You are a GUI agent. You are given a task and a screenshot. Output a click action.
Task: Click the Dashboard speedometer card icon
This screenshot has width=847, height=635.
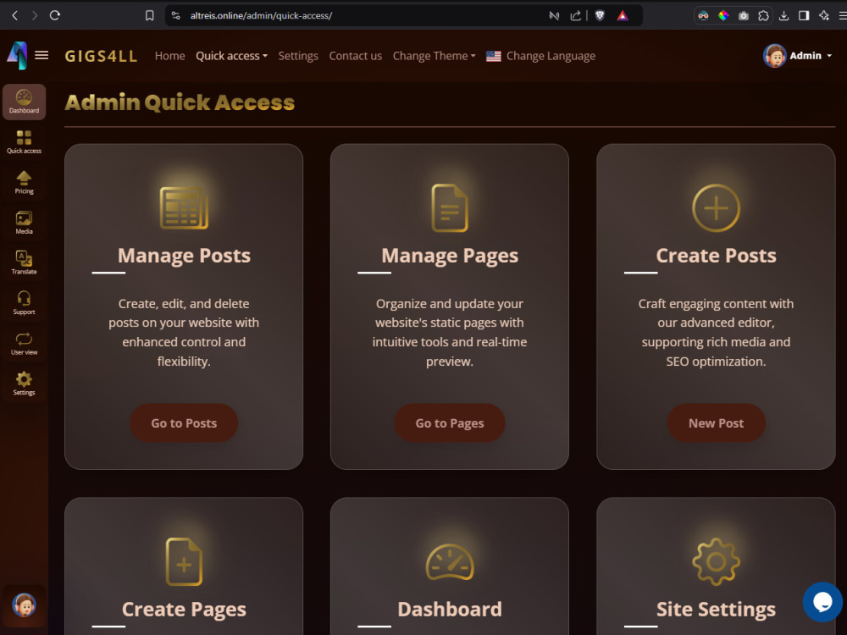(450, 561)
